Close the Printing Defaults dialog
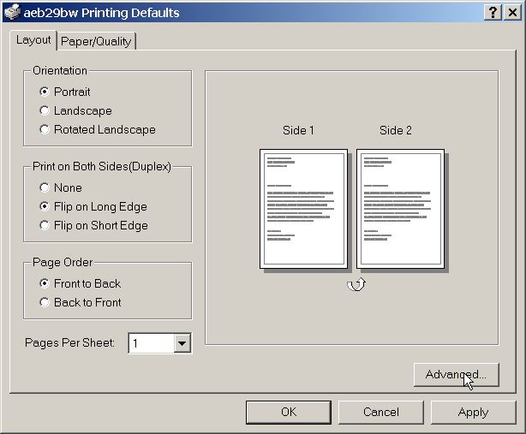This screenshot has width=526, height=434. [x=512, y=13]
